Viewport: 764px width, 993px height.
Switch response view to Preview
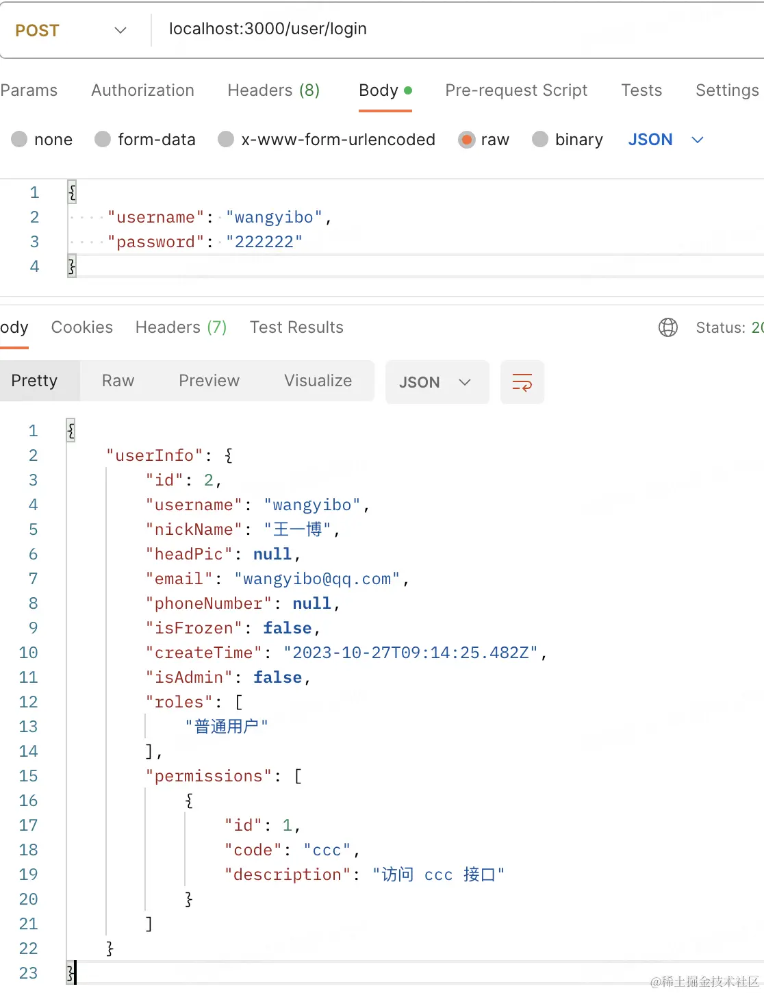click(x=209, y=381)
